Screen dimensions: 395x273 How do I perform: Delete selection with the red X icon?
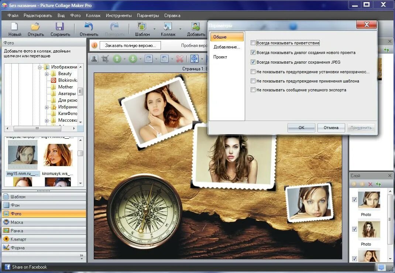(180, 59)
